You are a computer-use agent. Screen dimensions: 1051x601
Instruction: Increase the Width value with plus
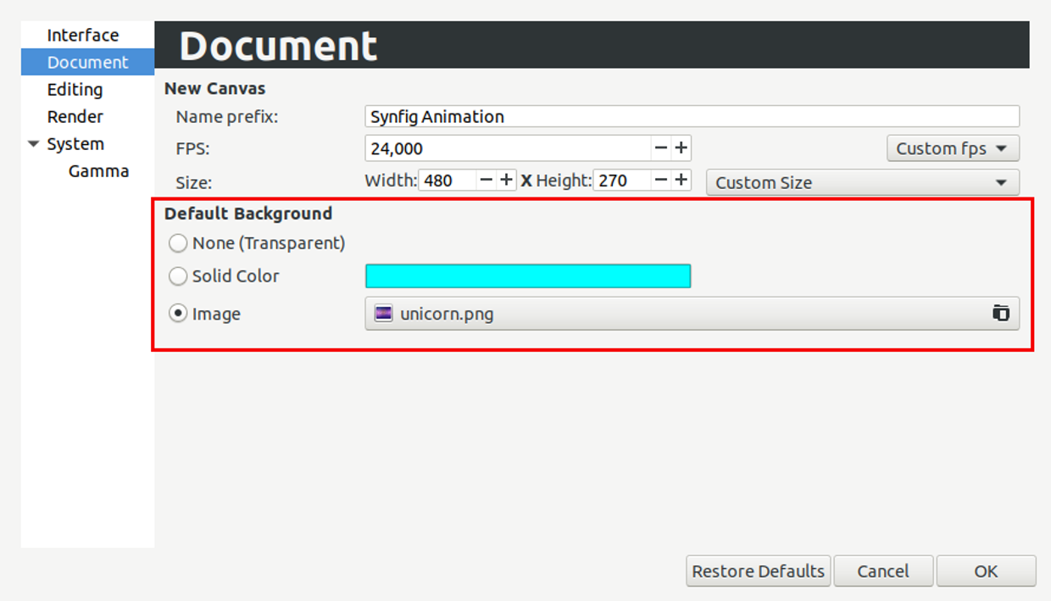(x=507, y=181)
